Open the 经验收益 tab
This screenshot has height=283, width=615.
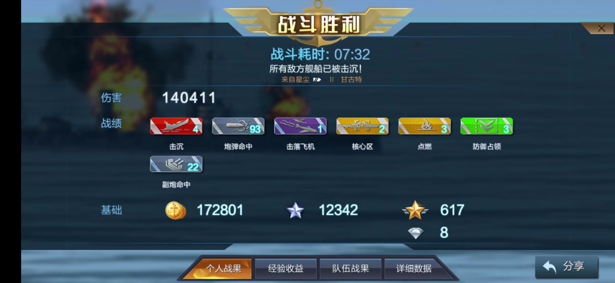(286, 269)
